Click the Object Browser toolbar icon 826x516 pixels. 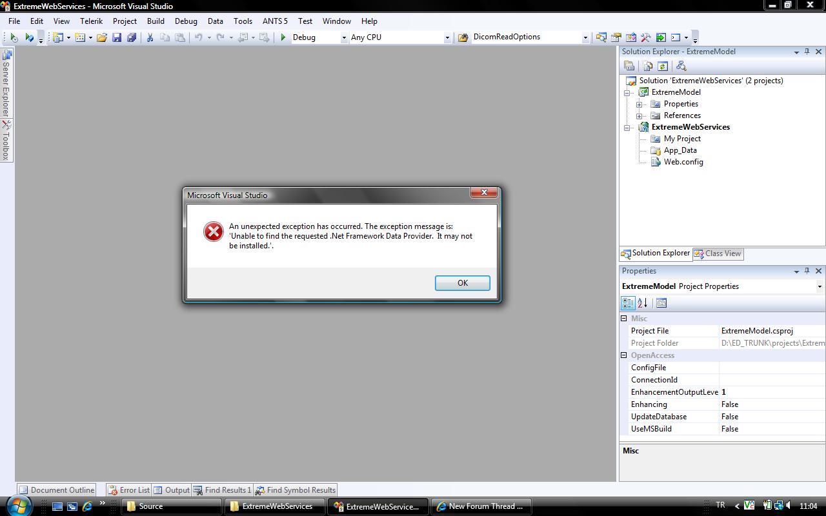(631, 37)
